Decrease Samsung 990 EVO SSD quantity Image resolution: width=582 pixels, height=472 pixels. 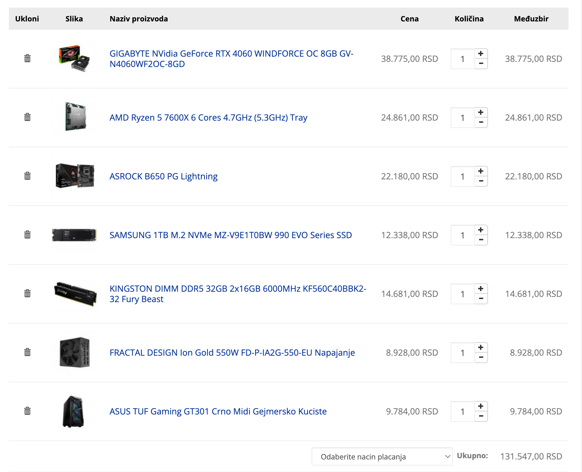tap(481, 240)
